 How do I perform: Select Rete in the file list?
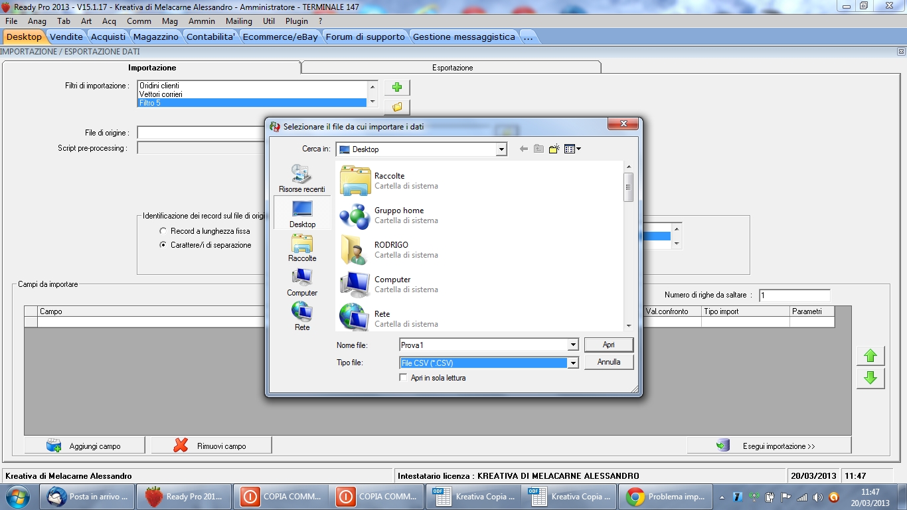click(x=388, y=319)
